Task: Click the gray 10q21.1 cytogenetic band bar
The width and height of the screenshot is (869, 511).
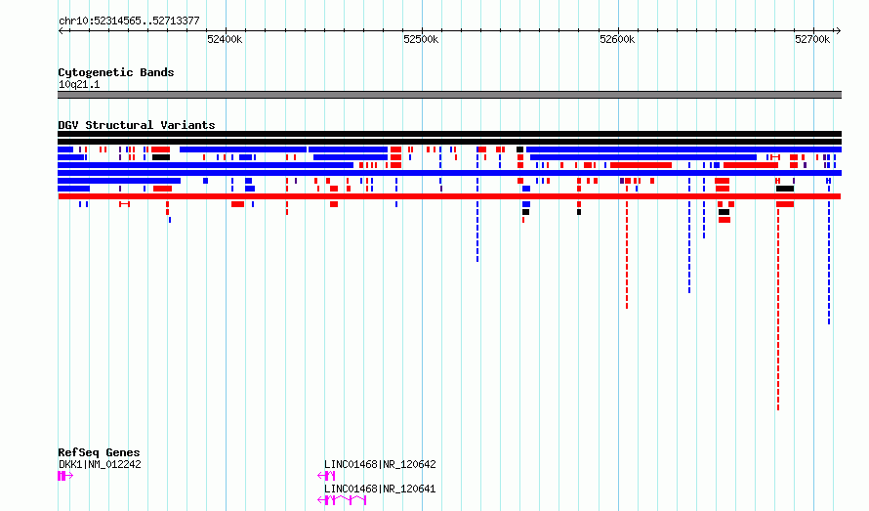Action: tap(449, 95)
